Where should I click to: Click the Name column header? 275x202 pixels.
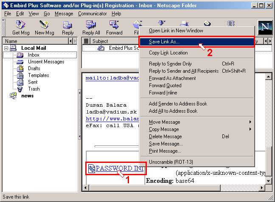36,41
